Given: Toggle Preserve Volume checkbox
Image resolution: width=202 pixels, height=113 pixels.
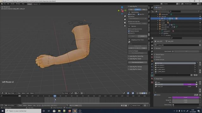Looking at the screenshot, I should (x=129, y=31).
